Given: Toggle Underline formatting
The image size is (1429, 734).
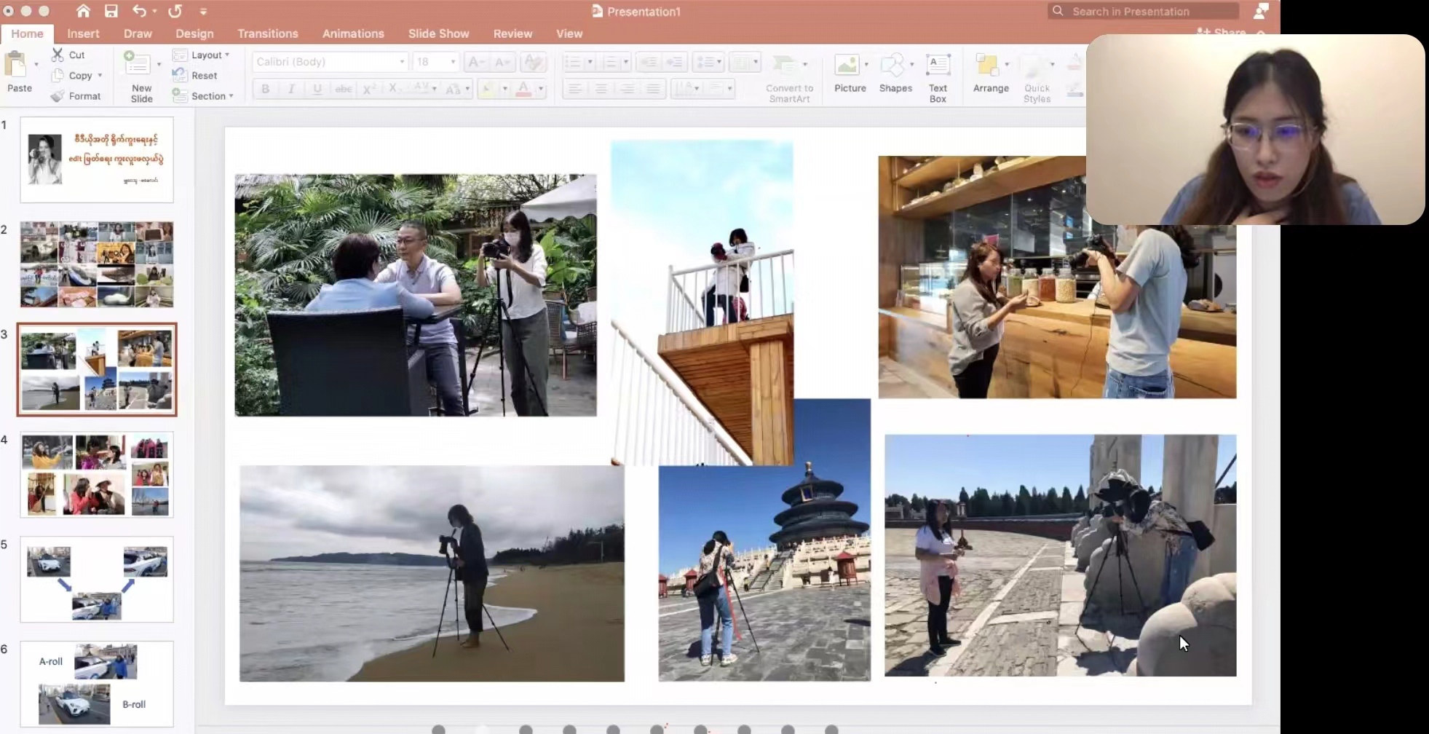Looking at the screenshot, I should tap(317, 89).
